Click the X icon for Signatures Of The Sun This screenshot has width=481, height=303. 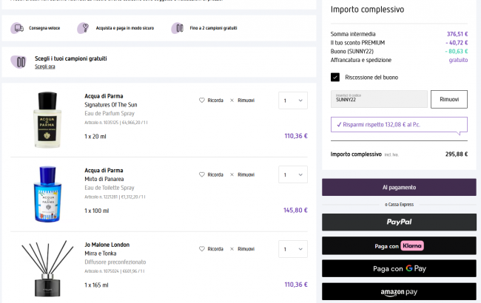(232, 101)
